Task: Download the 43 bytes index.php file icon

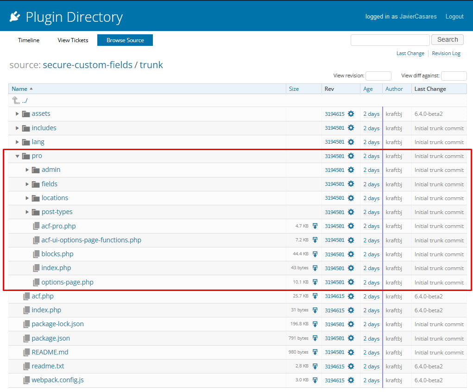Action: 315,268
